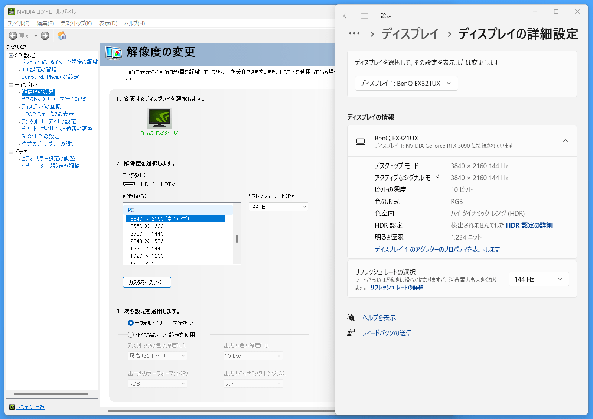Screen dimensions: 593x419
Task: Click the laptop display icon next to BenQ EX321UX
Action: (x=361, y=142)
